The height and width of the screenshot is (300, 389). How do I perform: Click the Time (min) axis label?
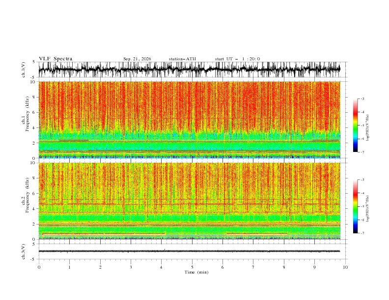tap(196, 272)
